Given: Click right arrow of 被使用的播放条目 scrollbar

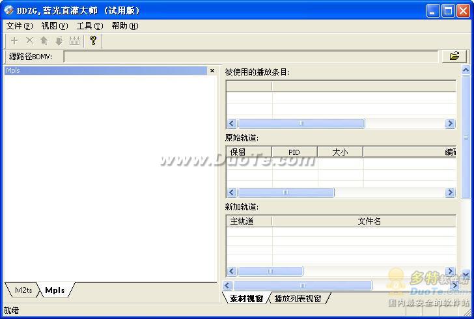Looking at the screenshot, I should click(450, 123).
